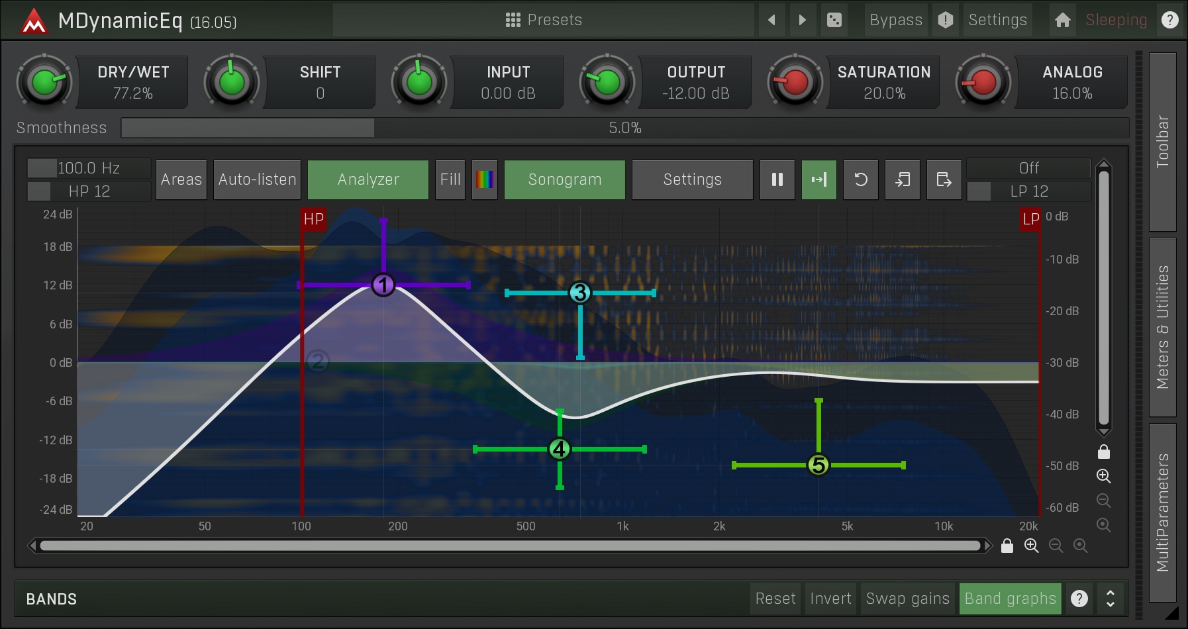Click the HP filter marker on graph
Viewport: 1188px width, 629px height.
tap(313, 219)
